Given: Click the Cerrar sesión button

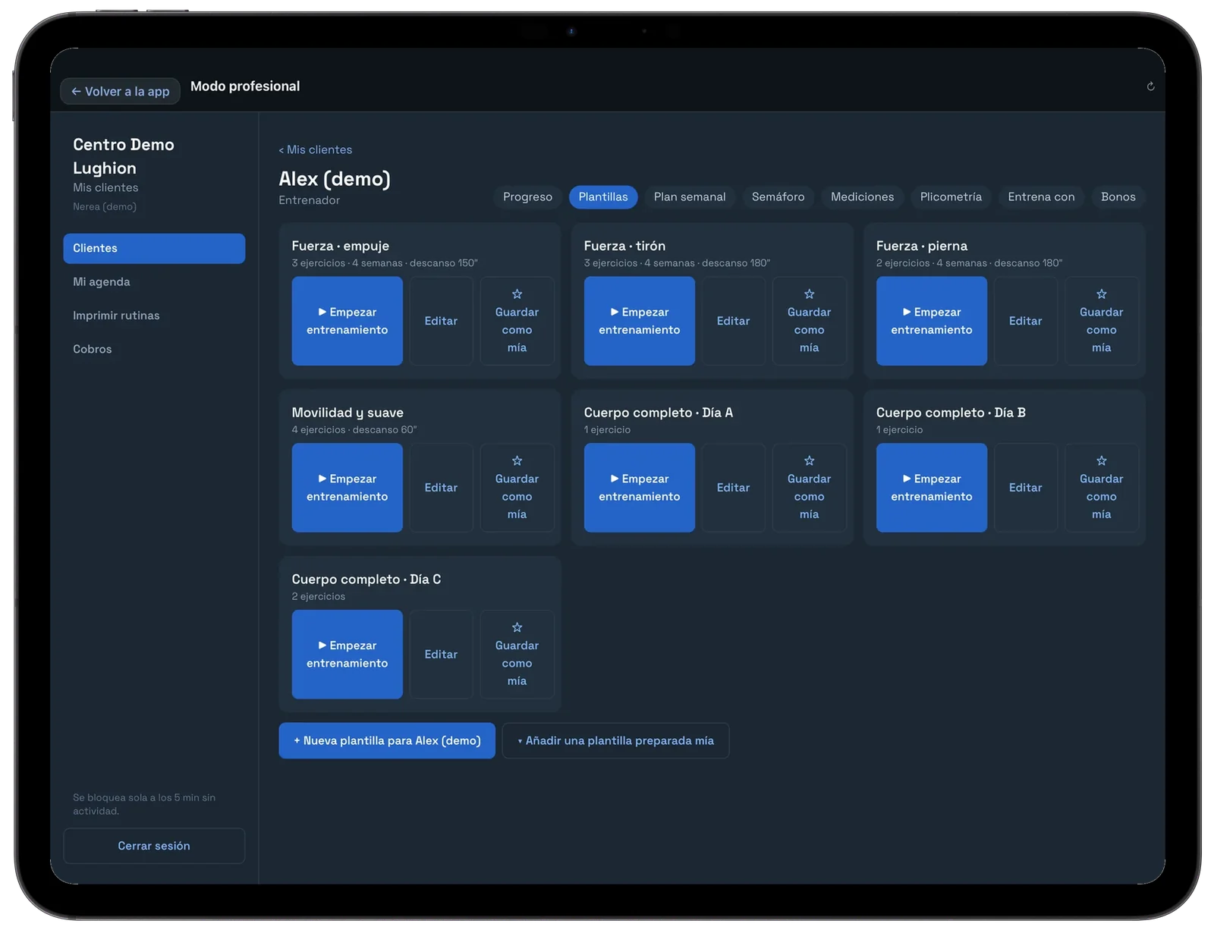Looking at the screenshot, I should point(154,846).
